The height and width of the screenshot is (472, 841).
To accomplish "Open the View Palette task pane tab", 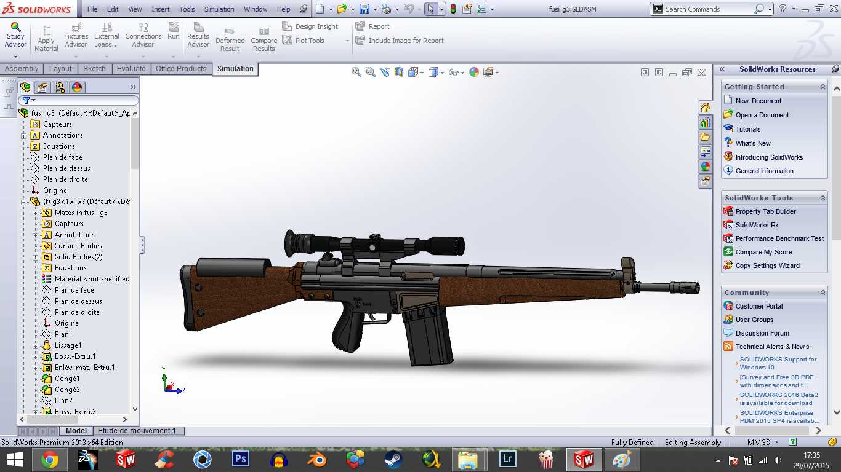I will point(705,152).
